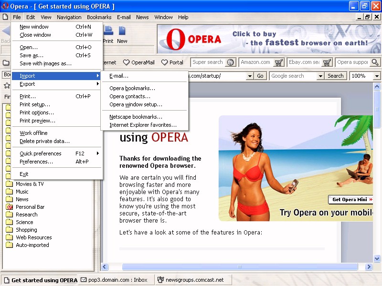Expand the Export submenu arrow
Image resolution: width=382 pixels, height=286 pixels.
point(98,84)
